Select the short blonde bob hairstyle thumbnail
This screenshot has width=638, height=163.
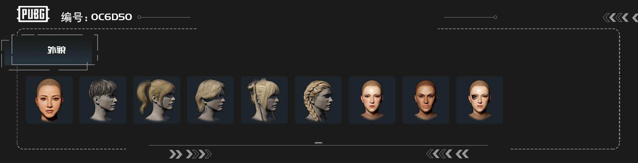click(x=210, y=100)
